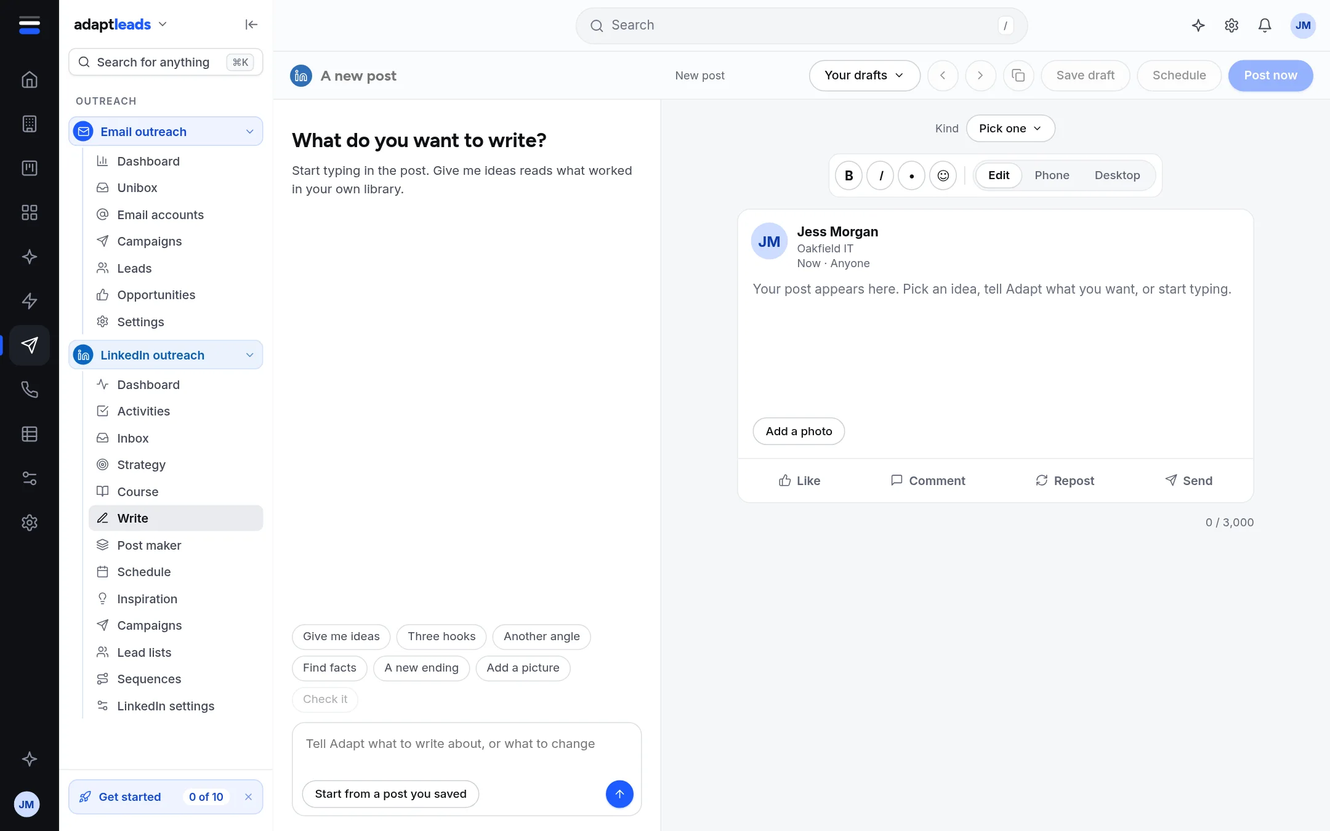The image size is (1330, 831).
Task: Open settings gear in top bar
Action: 1231,25
